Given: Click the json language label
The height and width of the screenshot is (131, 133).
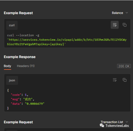Looking at the screenshot, I should [x=12, y=80].
